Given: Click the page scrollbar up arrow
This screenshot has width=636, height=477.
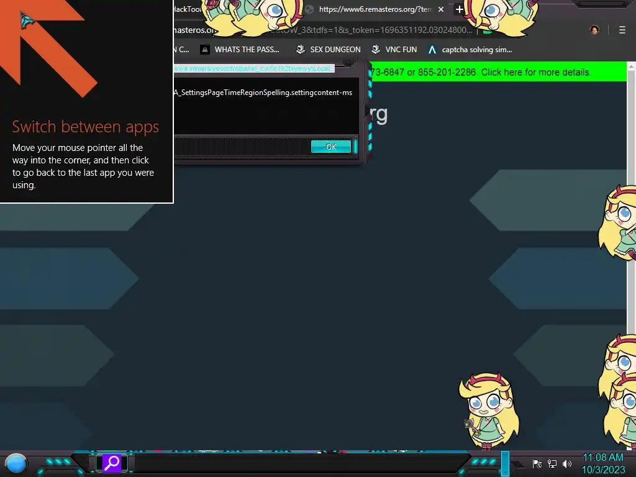Looking at the screenshot, I should pos(631,66).
